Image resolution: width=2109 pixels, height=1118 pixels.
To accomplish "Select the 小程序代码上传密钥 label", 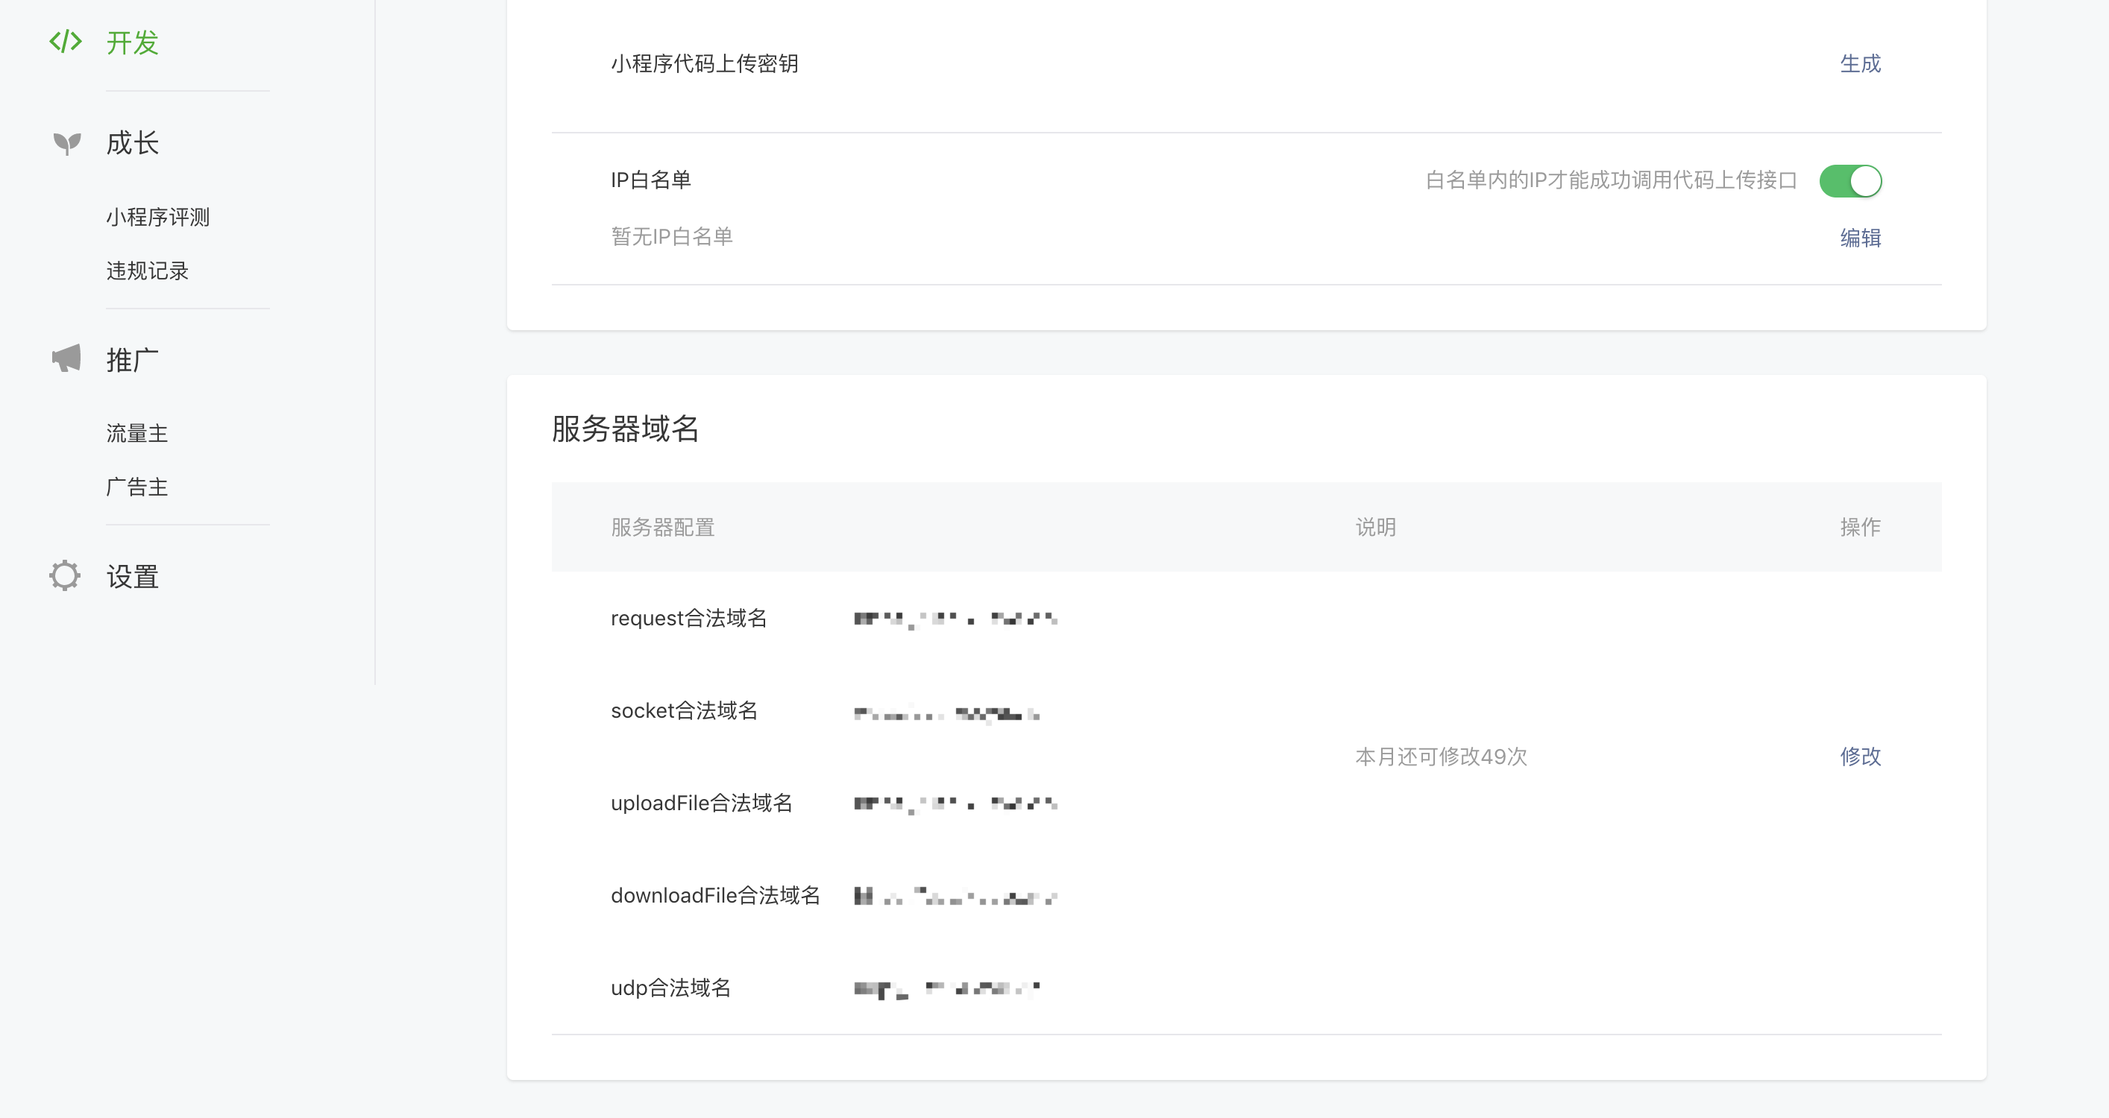I will 704,64.
